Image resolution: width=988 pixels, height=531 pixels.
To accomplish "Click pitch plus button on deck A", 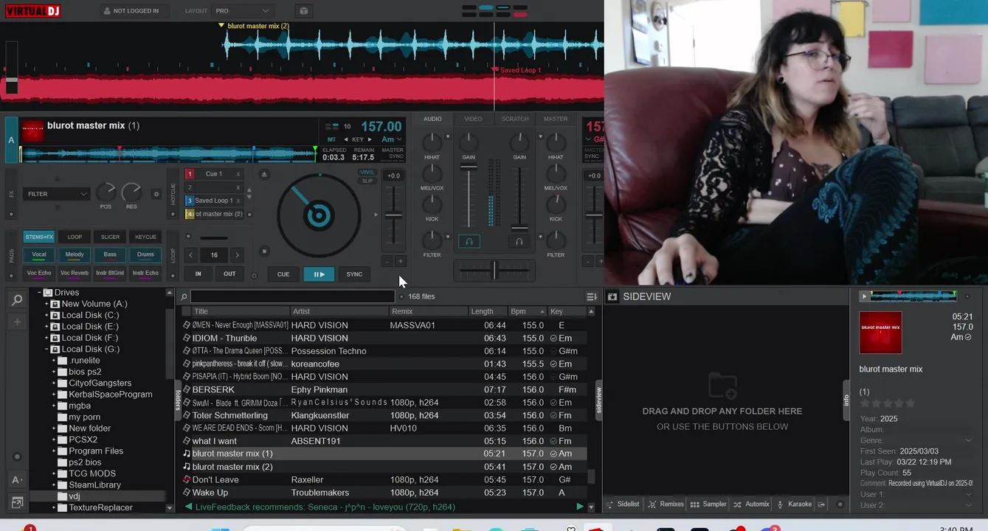I will point(401,261).
